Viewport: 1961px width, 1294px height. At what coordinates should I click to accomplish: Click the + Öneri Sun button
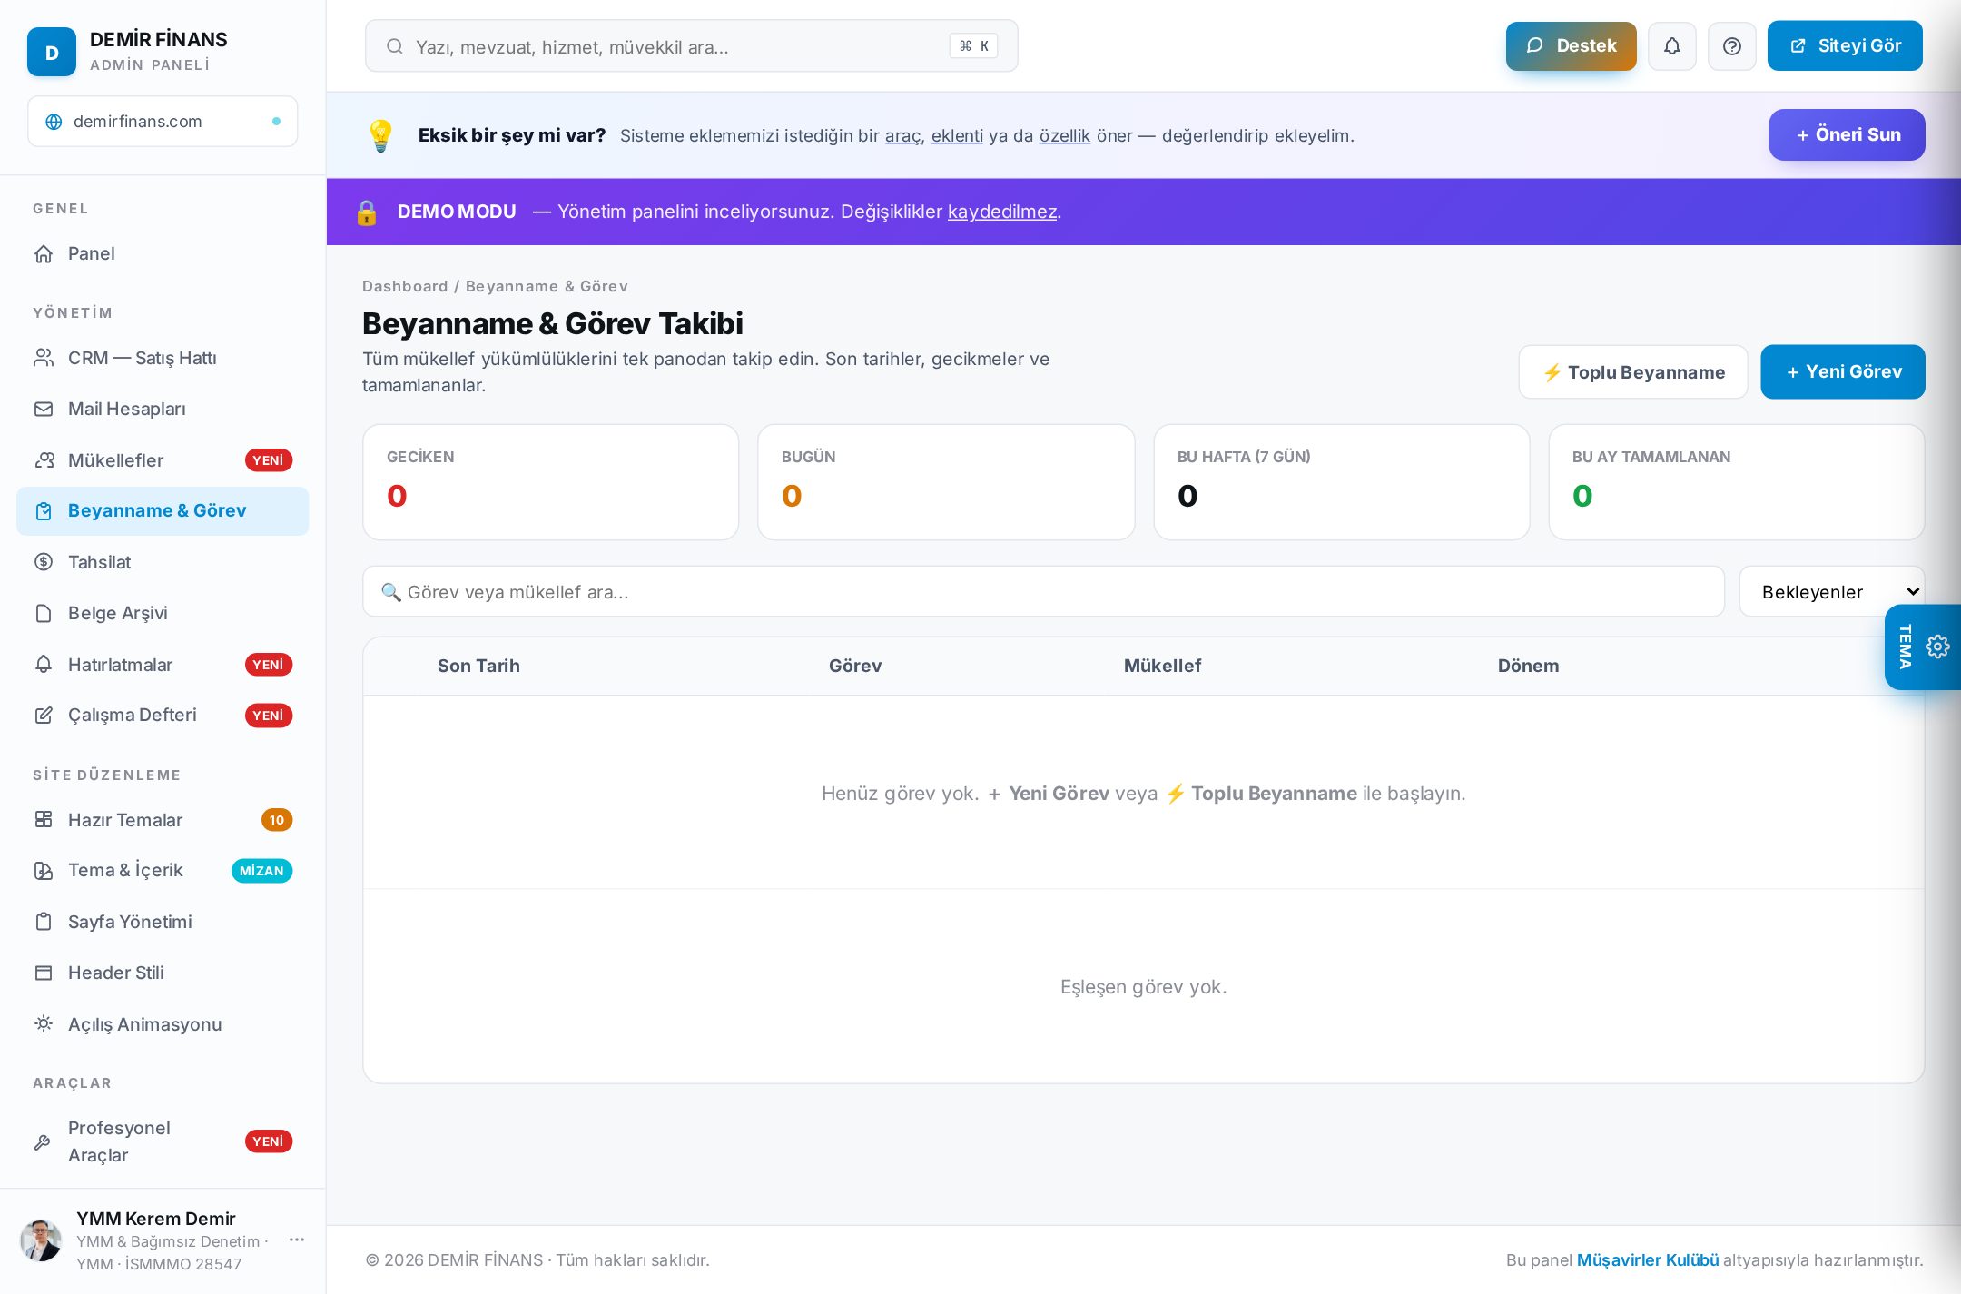pos(1847,135)
